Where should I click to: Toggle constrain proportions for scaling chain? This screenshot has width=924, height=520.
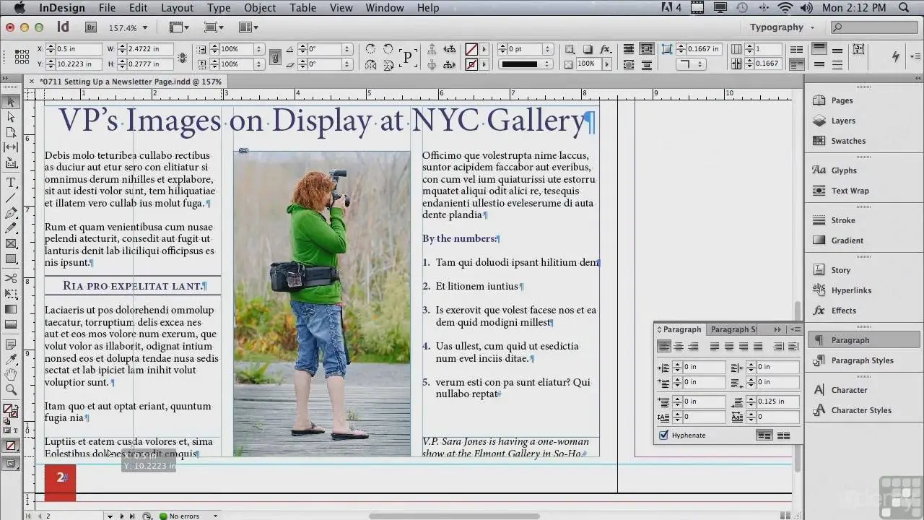(274, 56)
